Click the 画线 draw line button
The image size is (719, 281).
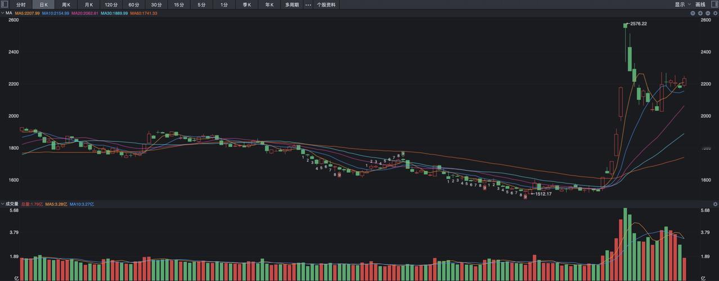[700, 5]
